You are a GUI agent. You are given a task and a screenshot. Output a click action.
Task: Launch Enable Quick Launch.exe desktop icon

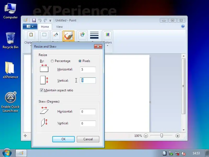10,102
